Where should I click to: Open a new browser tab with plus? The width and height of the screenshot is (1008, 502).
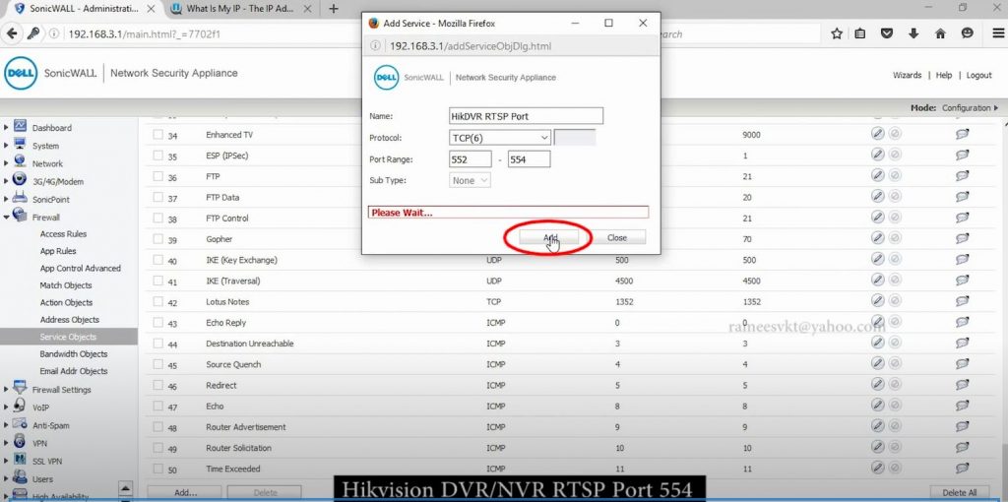point(333,9)
